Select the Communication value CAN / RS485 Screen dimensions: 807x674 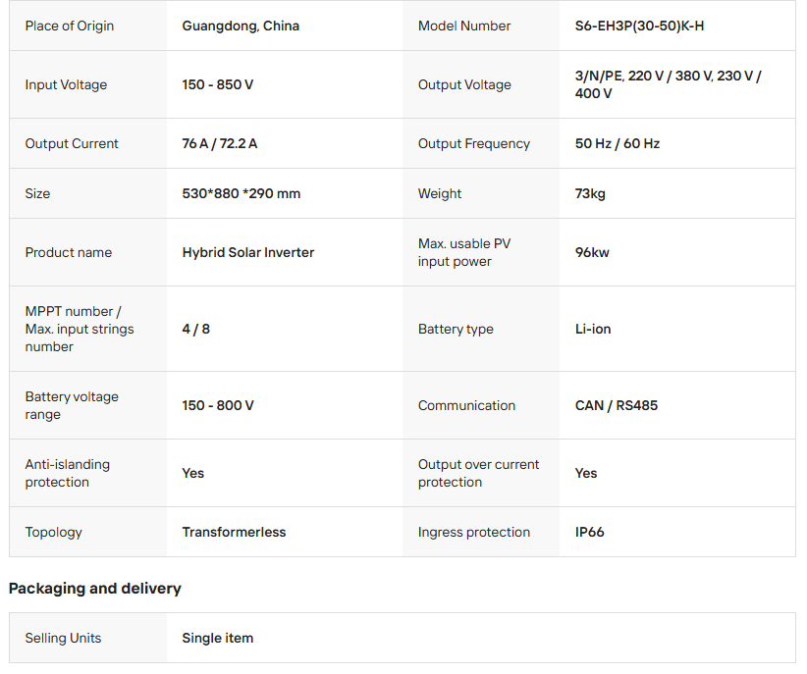click(617, 405)
